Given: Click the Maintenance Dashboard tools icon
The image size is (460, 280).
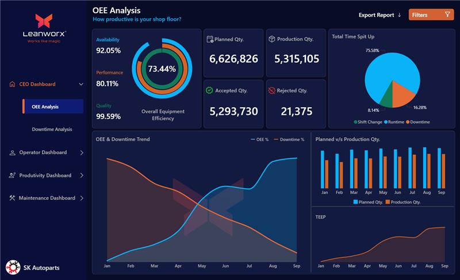Looking at the screenshot, I should point(13,198).
